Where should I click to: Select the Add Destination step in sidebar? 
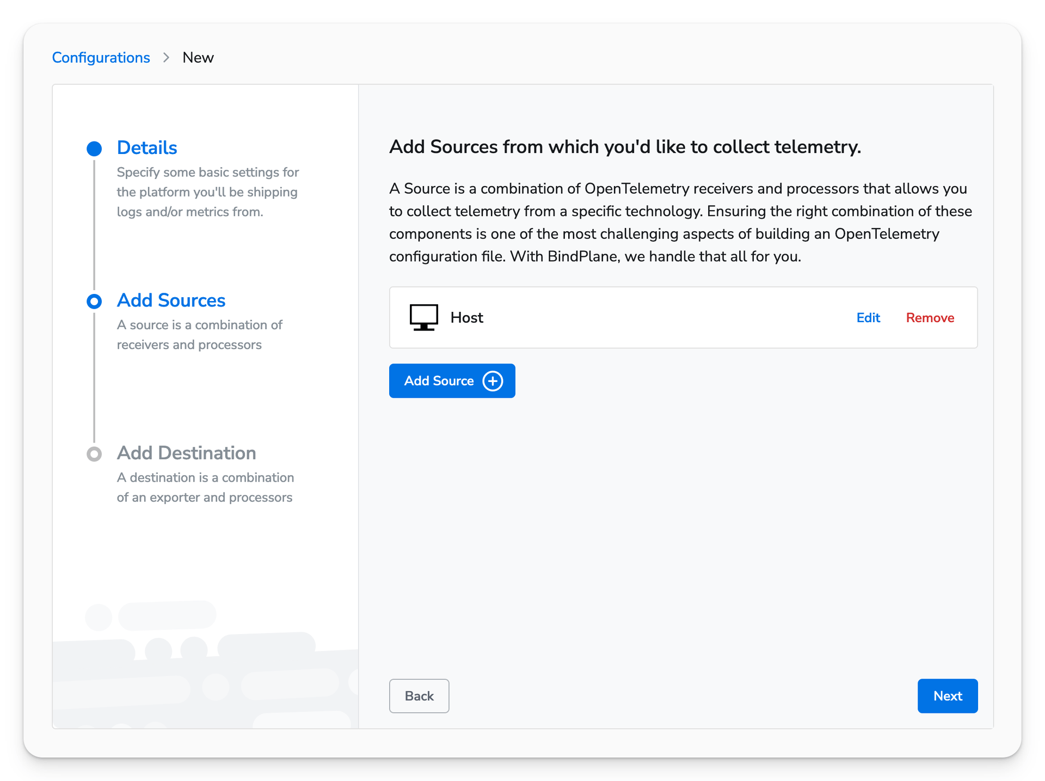pos(186,453)
